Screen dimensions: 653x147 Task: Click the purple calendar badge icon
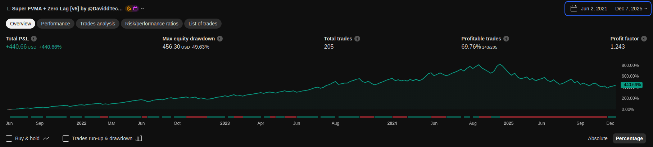pos(135,9)
